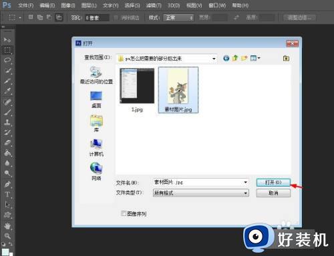Image resolution: width=334 pixels, height=256 pixels.
Task: Click the Cancel (取消) button
Action: [273, 193]
